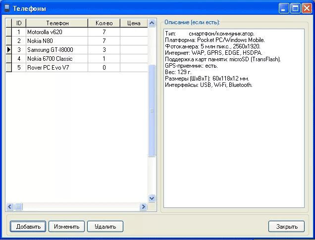Sort by the ID column header

point(19,23)
